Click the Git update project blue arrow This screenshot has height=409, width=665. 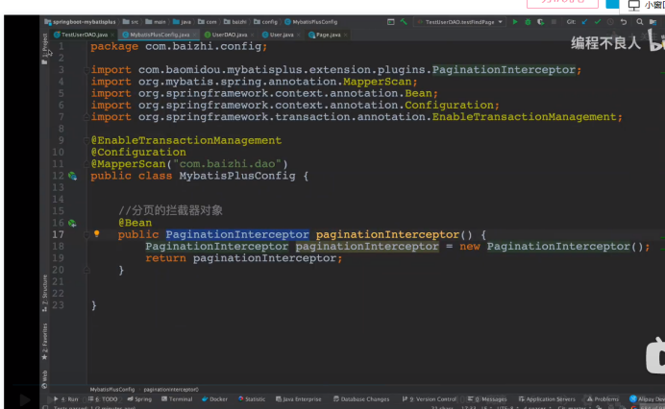[585, 22]
